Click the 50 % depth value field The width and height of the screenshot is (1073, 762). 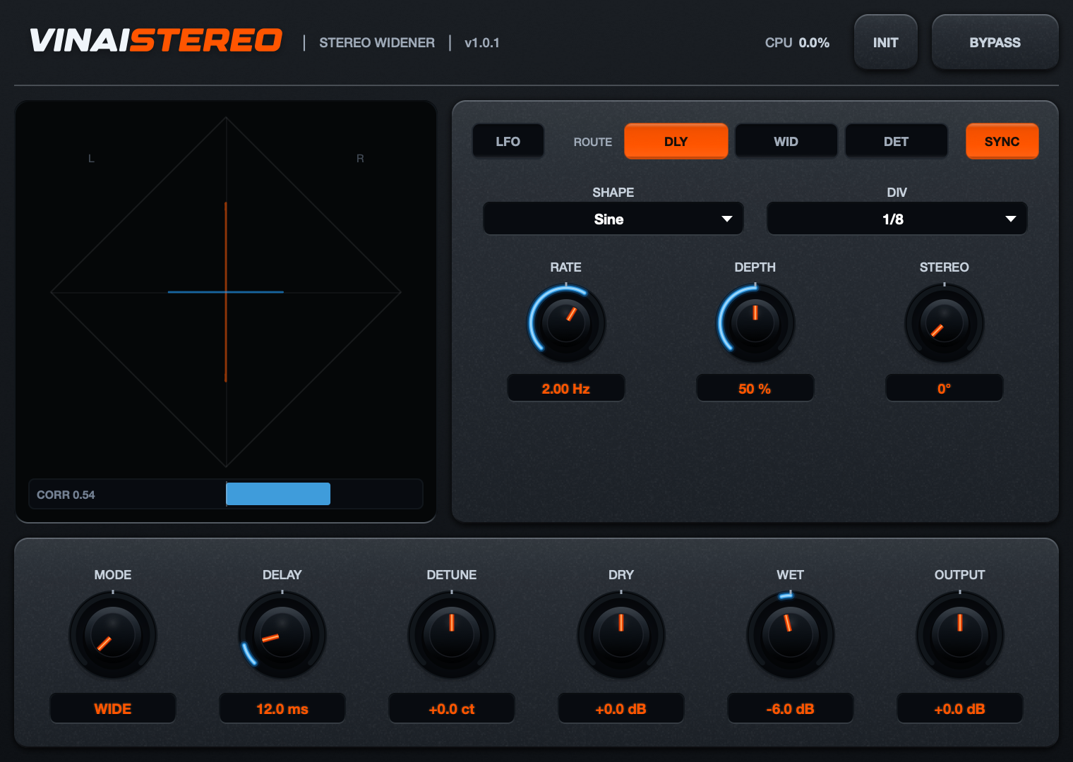pos(755,388)
